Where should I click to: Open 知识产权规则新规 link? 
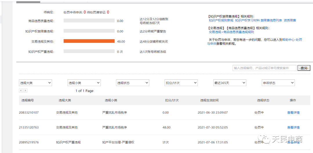click(x=221, y=20)
